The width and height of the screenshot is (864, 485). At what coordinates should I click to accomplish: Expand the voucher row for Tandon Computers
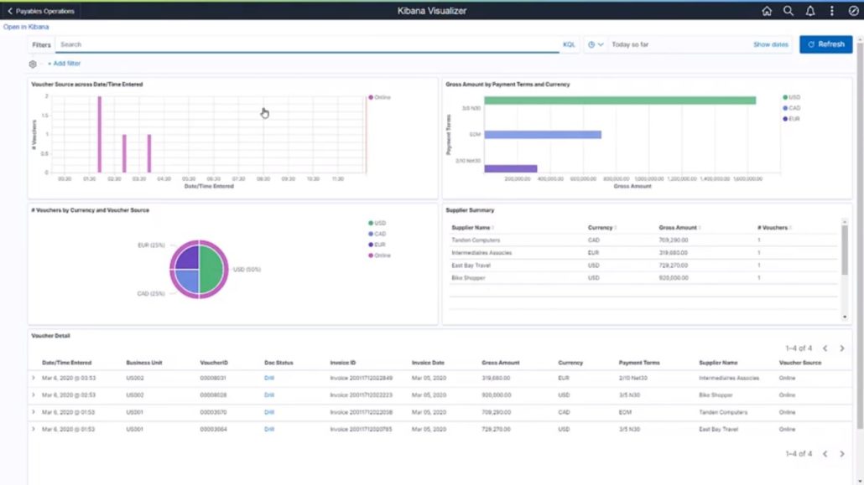pos(34,412)
